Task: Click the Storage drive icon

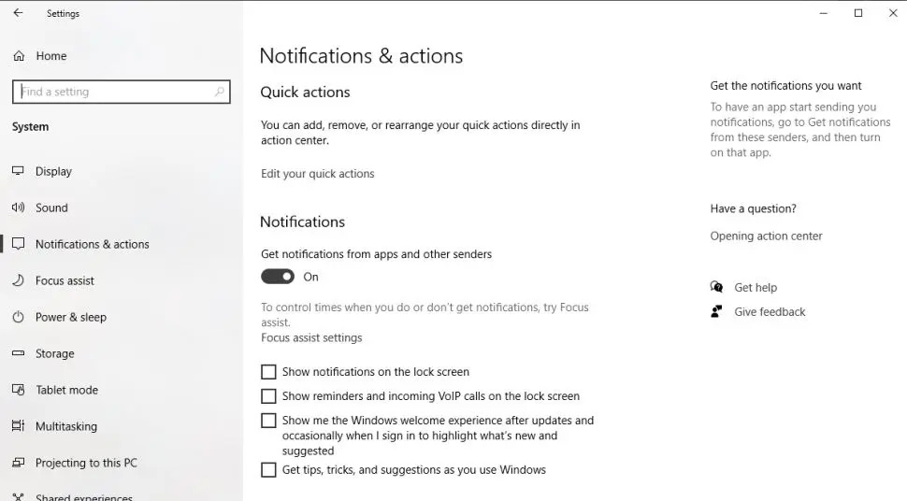Action: point(18,353)
